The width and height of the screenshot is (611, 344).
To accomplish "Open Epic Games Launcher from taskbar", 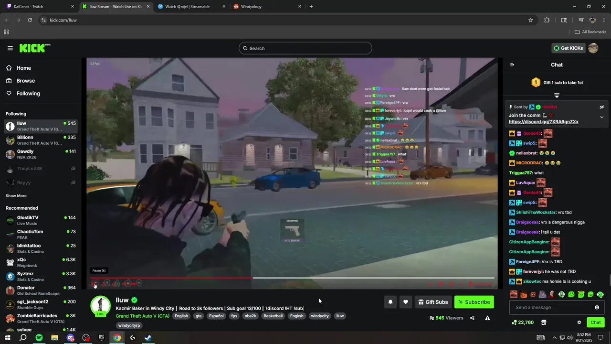I will click(x=101, y=338).
